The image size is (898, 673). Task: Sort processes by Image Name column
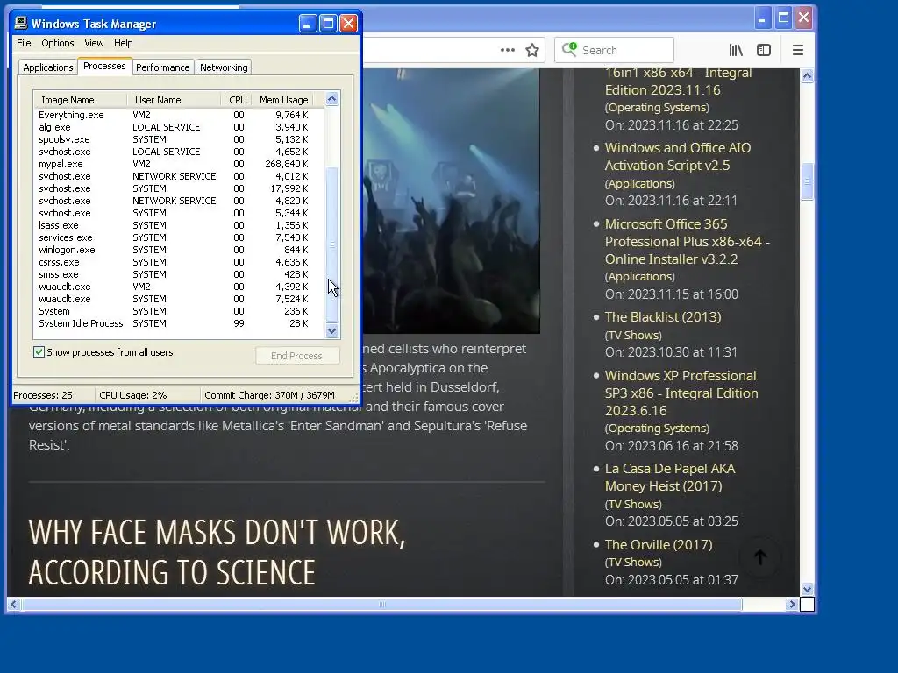(80, 100)
